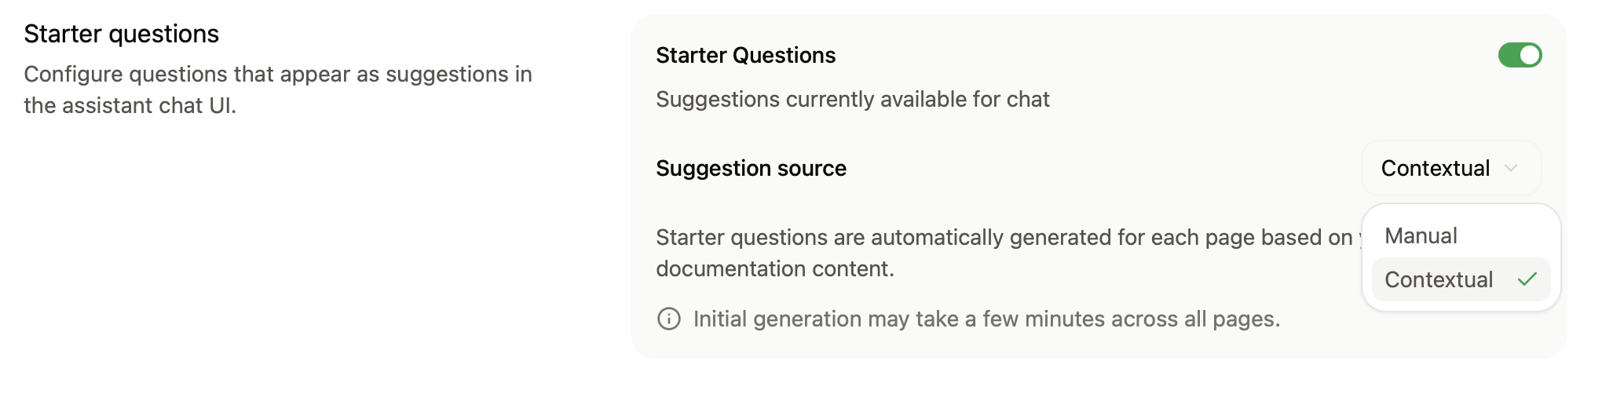Click the bold "Starter Questions" card title
The height and width of the screenshot is (394, 1602).
[x=745, y=56]
